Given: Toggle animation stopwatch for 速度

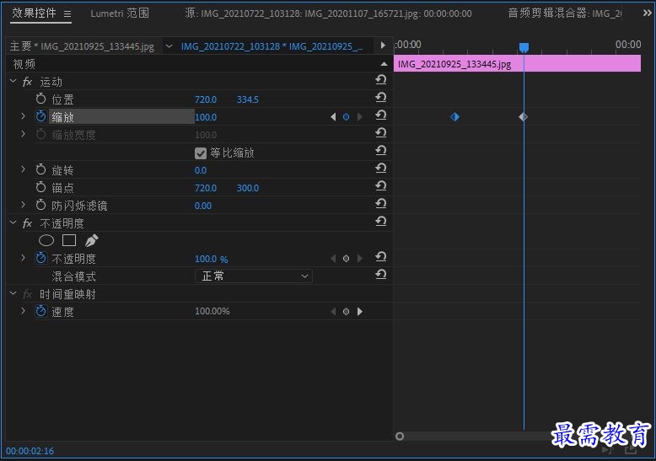Looking at the screenshot, I should coord(40,311).
